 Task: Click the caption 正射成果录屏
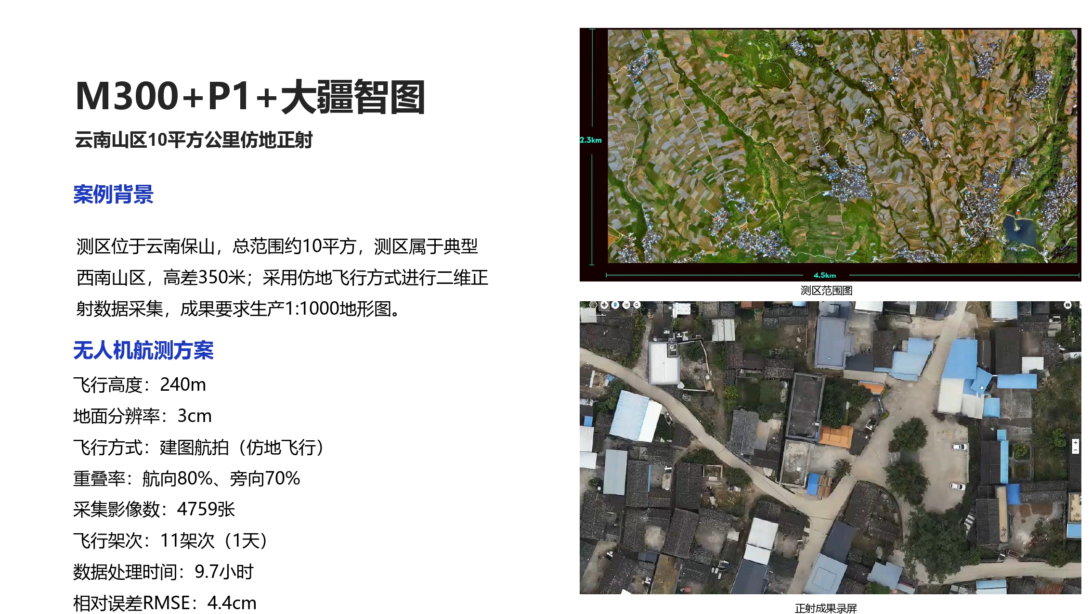point(826,608)
